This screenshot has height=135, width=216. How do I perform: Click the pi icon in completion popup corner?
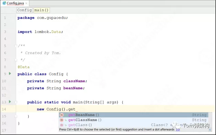click(x=210, y=129)
